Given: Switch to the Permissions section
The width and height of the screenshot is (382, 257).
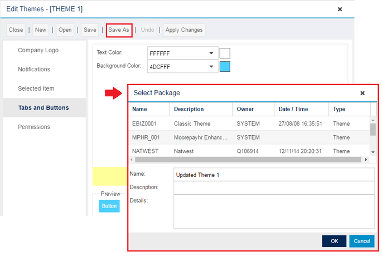Looking at the screenshot, I should pyautogui.click(x=34, y=127).
